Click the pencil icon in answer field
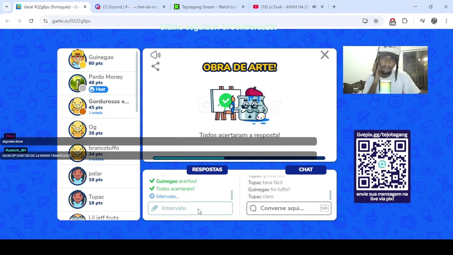This screenshot has height=255, width=453. [154, 208]
